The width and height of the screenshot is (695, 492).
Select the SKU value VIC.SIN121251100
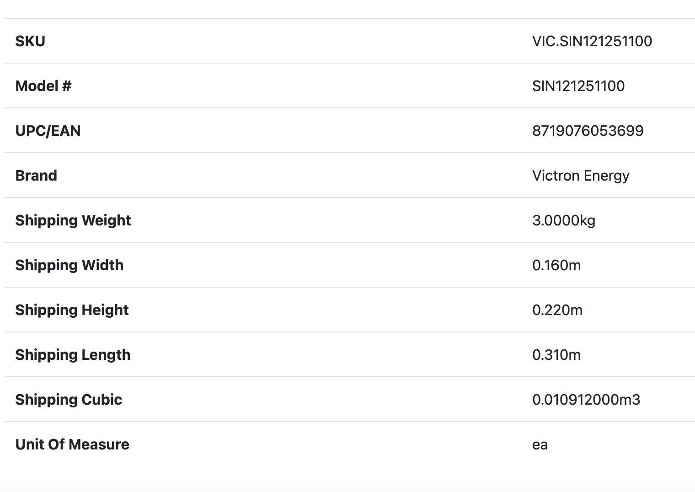592,41
